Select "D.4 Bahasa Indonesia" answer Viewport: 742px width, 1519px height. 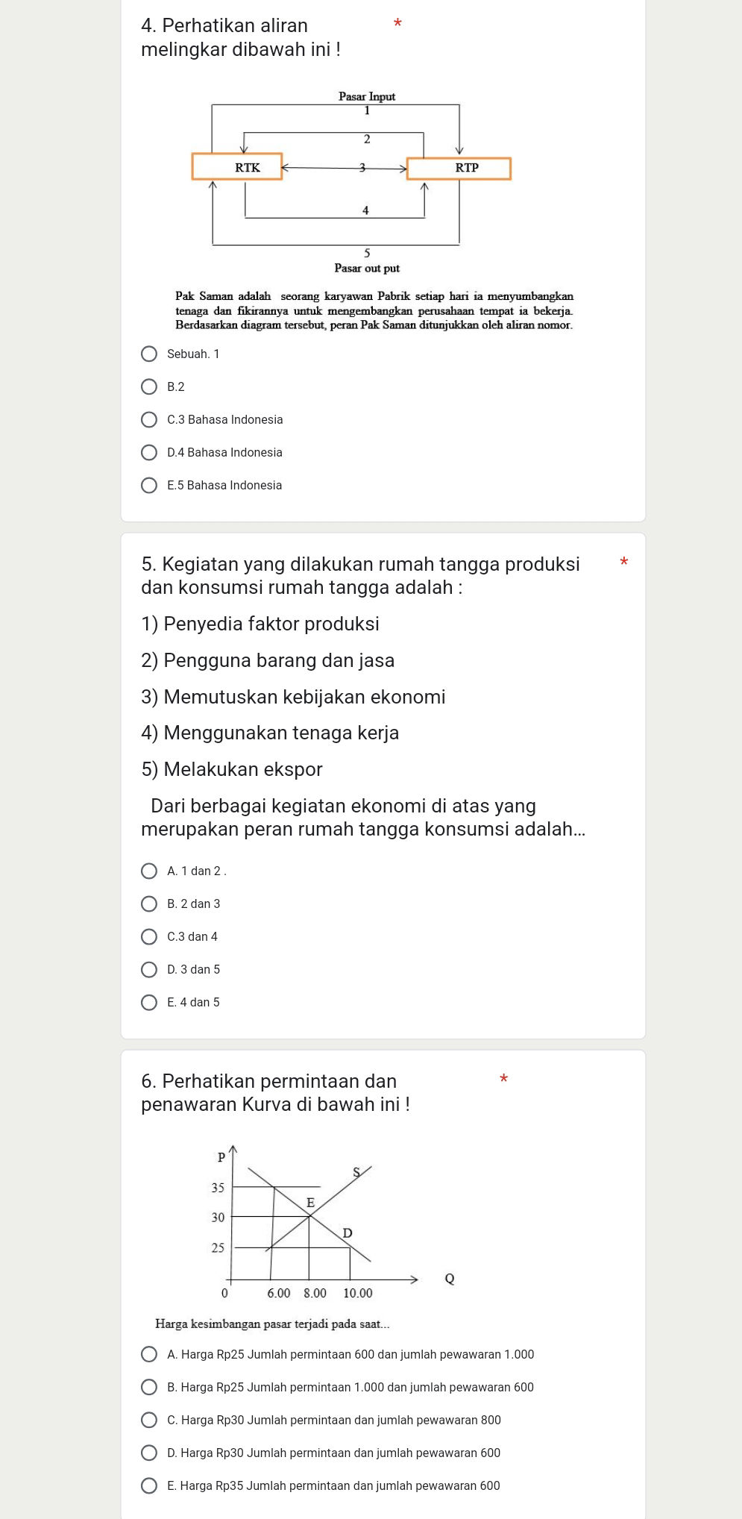point(150,452)
